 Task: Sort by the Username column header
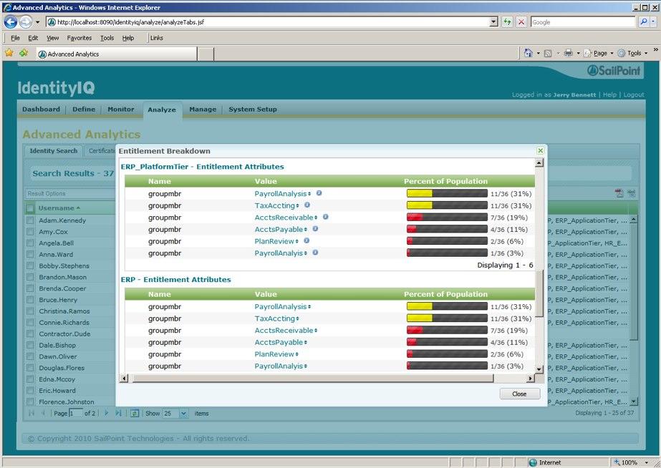56,208
